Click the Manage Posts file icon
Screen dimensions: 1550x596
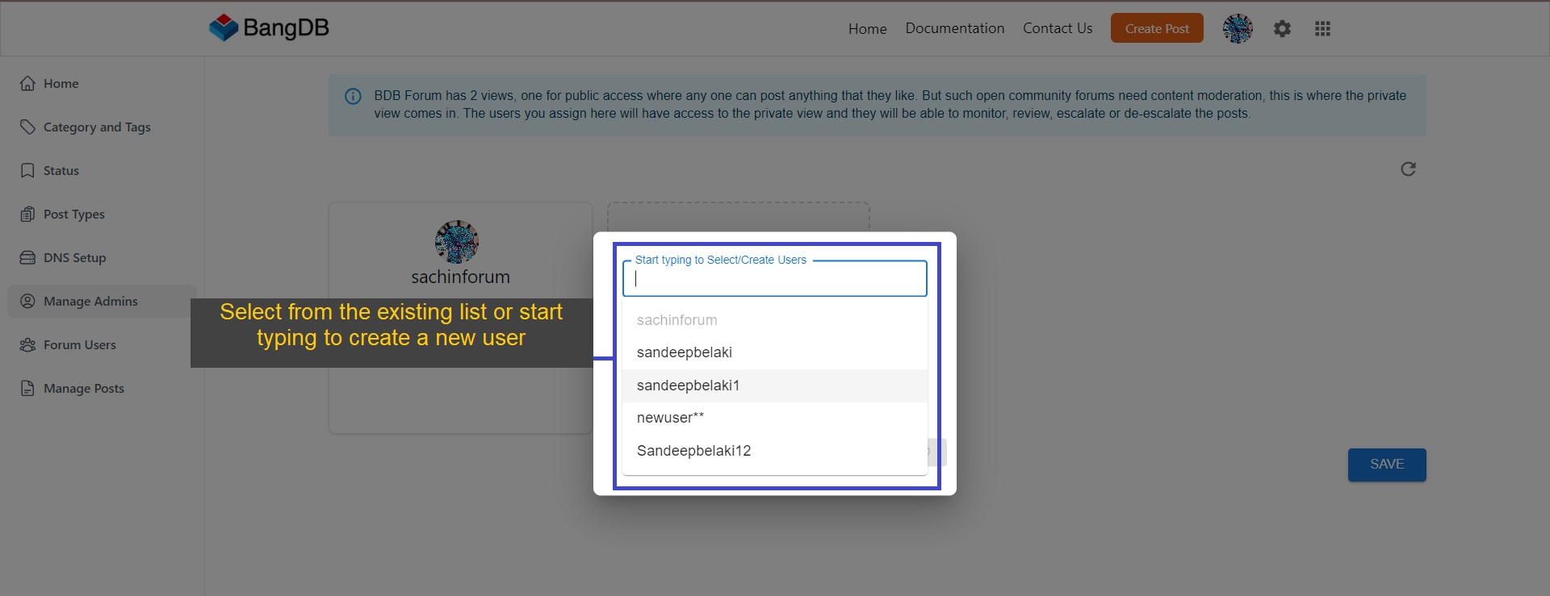click(x=27, y=388)
